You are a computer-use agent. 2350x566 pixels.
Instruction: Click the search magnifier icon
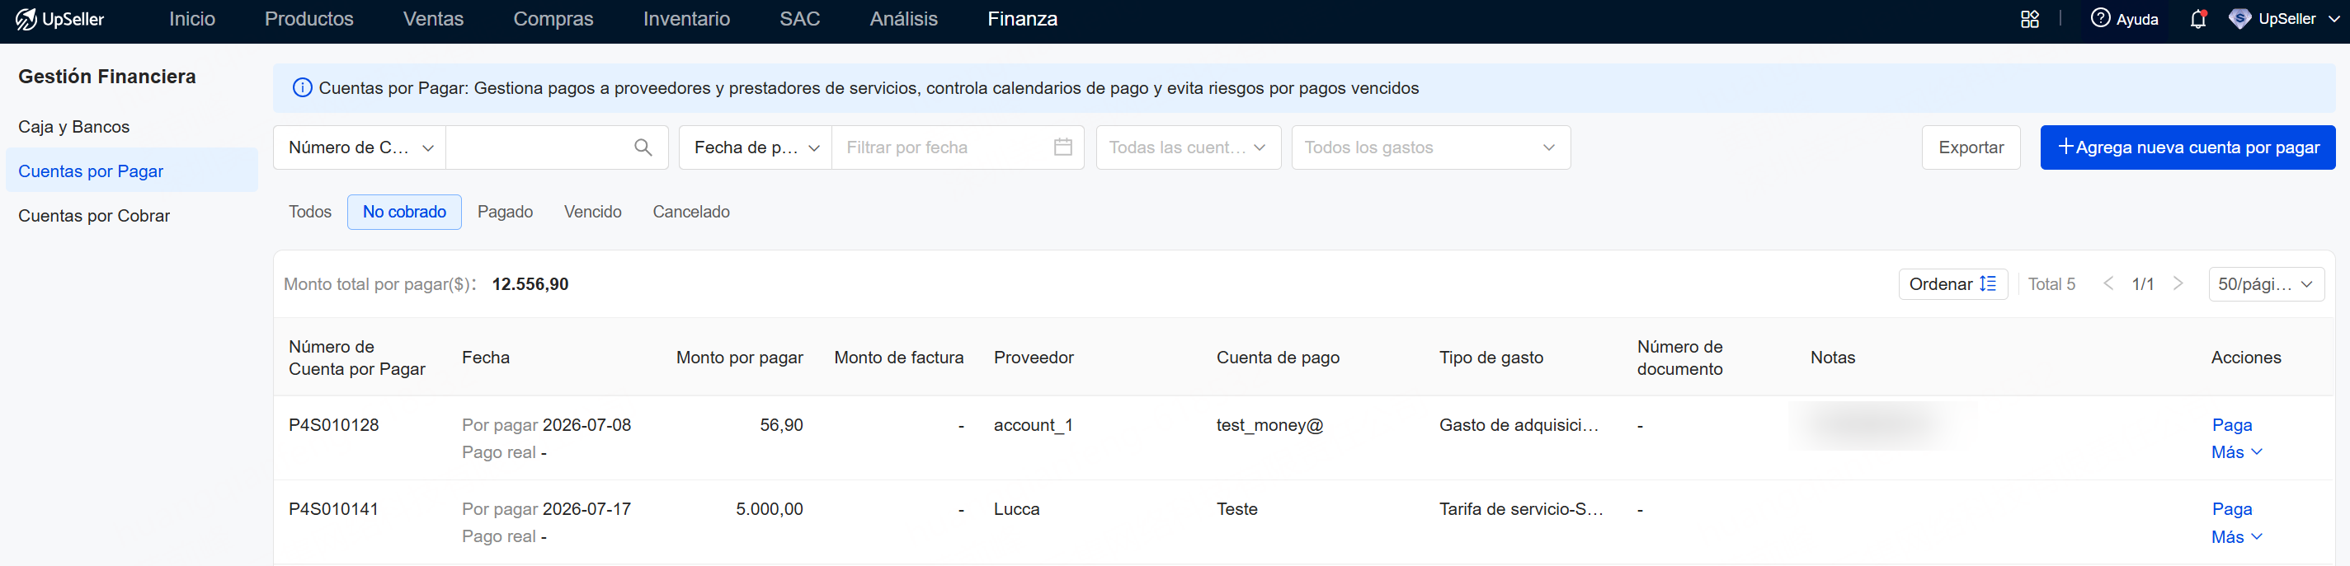coord(643,147)
